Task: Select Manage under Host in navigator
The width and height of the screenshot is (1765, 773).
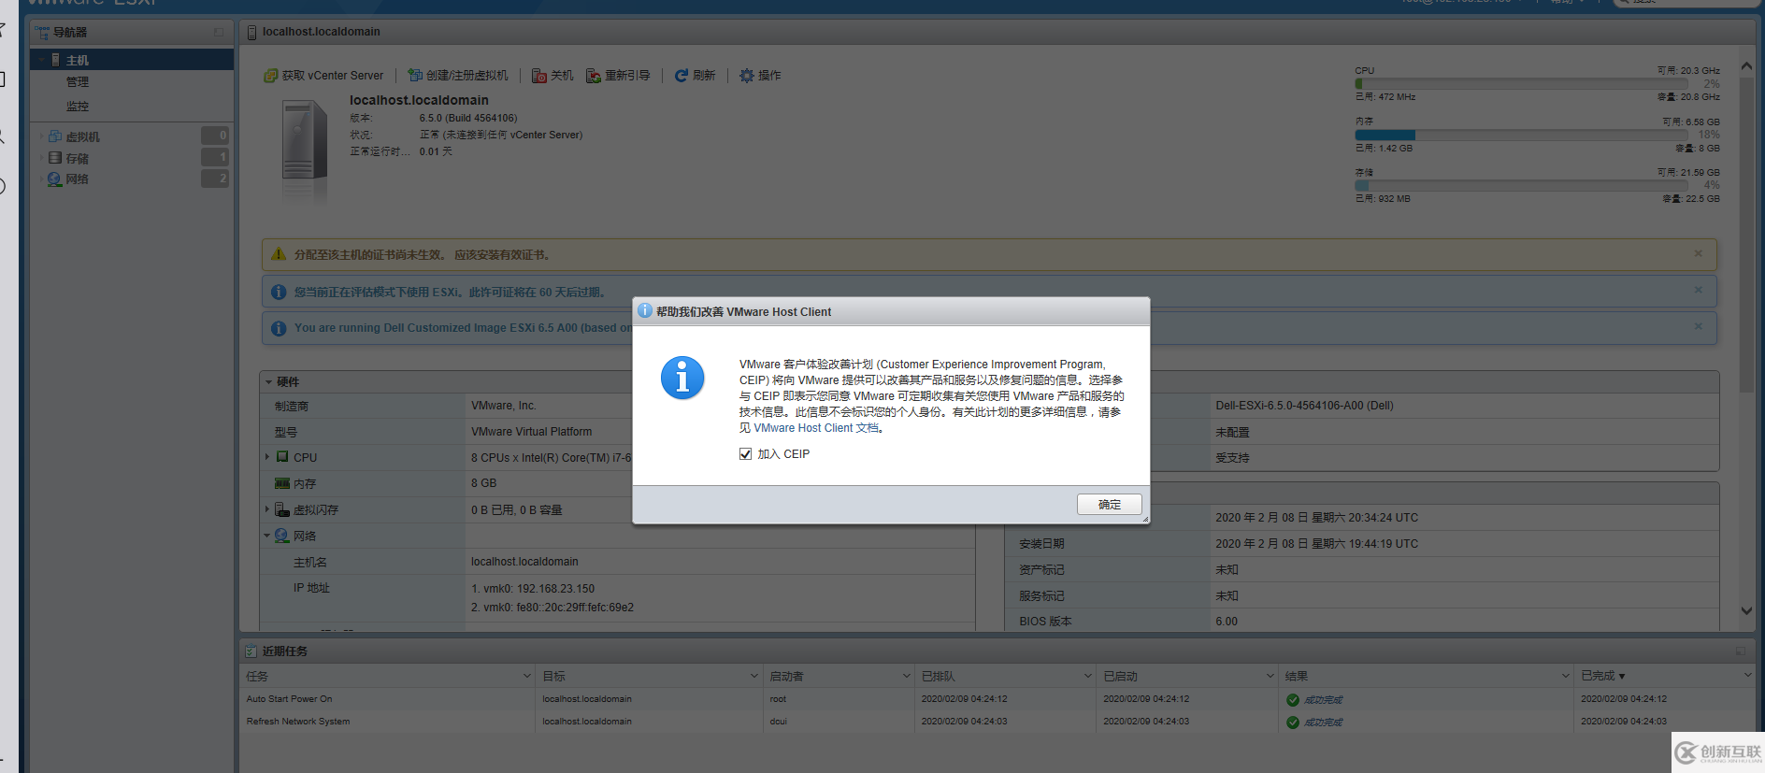Action: (78, 82)
